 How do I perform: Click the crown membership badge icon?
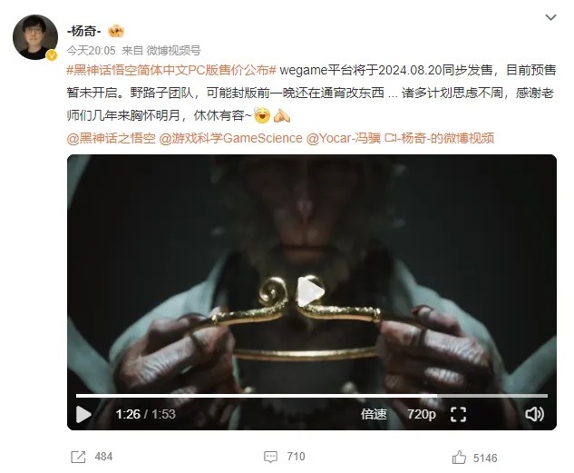(116, 31)
